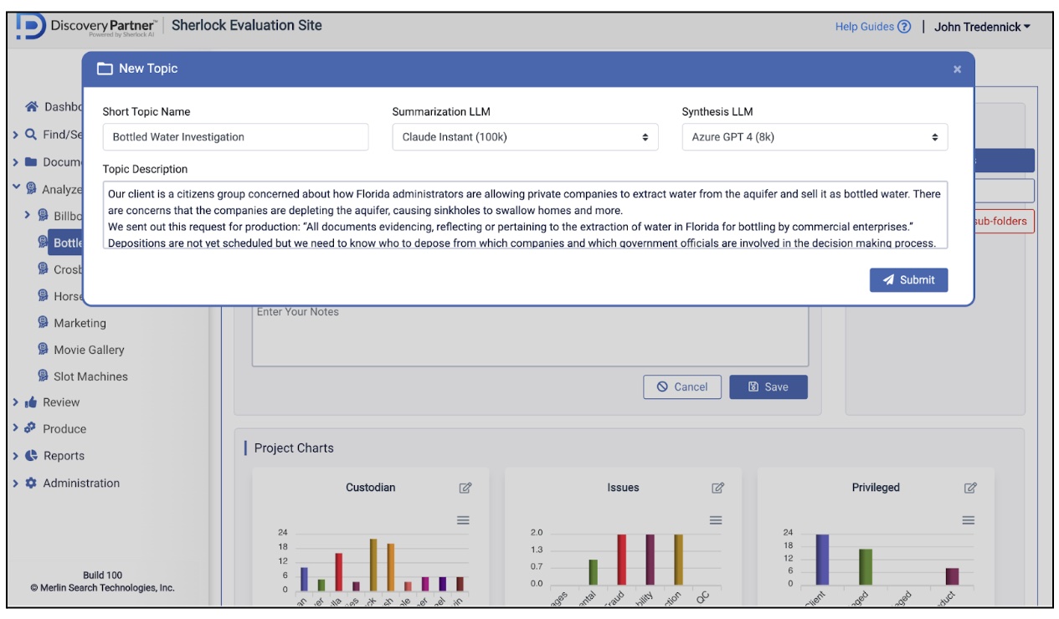Select the Movie Gallery topic
Viewport: 1059px width, 619px height.
pyautogui.click(x=88, y=350)
